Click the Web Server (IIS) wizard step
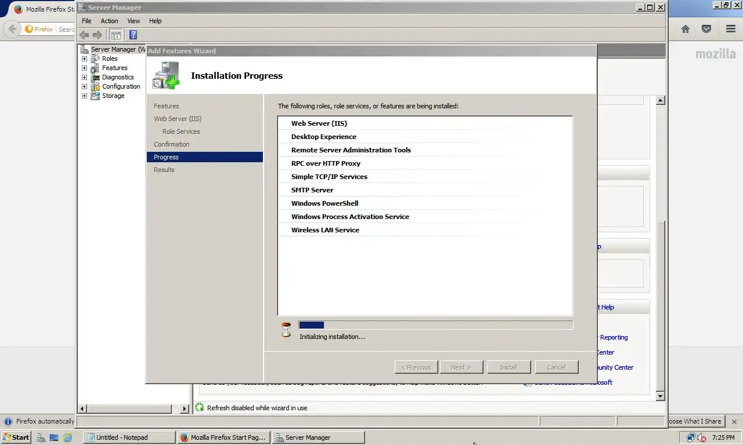Viewport: 743px width, 445px height. pyautogui.click(x=178, y=119)
